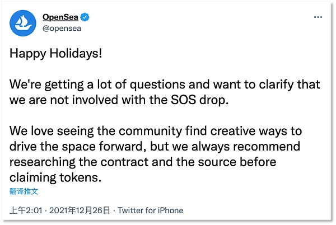Click the claiming tokens. text line
This screenshot has width=336, height=225.
click(x=55, y=177)
